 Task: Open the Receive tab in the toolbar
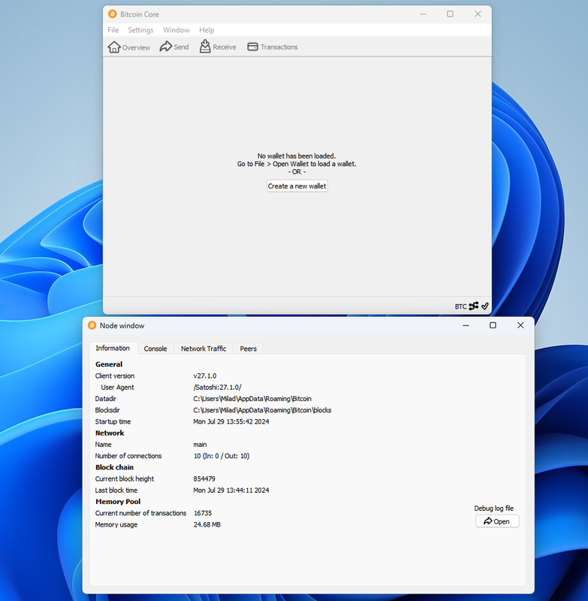tap(218, 47)
